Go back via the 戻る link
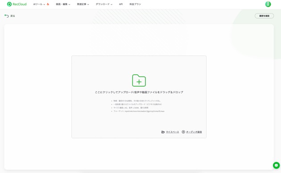This screenshot has width=281, height=173. [12, 16]
